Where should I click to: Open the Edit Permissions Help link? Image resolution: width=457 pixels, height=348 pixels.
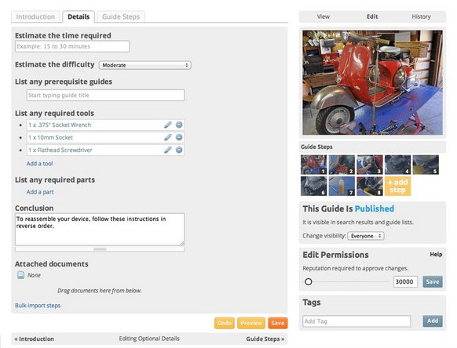[436, 254]
